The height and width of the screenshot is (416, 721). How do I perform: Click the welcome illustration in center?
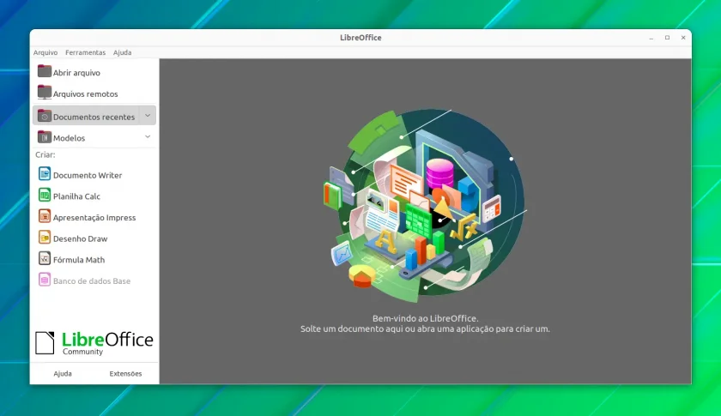click(x=425, y=206)
